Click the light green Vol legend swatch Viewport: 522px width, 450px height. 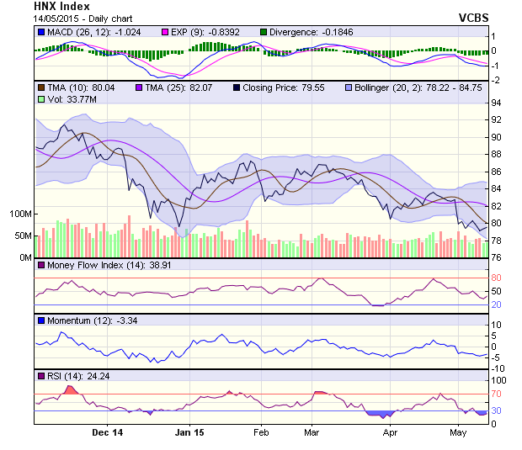41,99
